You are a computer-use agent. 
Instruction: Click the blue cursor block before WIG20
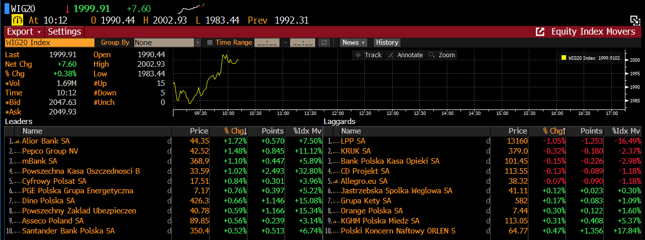point(7,9)
